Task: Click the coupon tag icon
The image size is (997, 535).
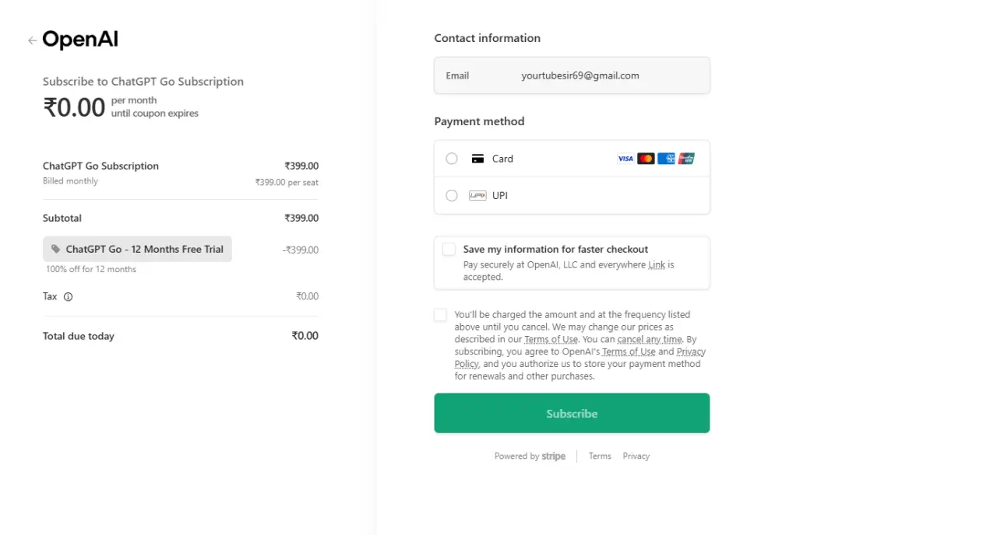Action: [55, 250]
